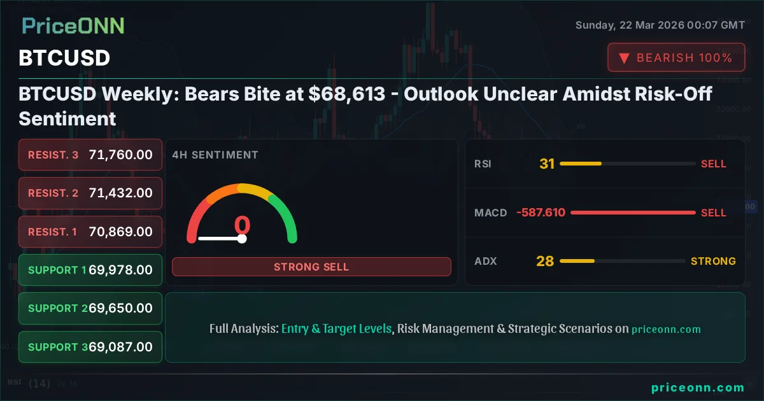Viewport: 764px width, 401px height.
Task: Click the PriceONN logo
Action: click(x=73, y=26)
